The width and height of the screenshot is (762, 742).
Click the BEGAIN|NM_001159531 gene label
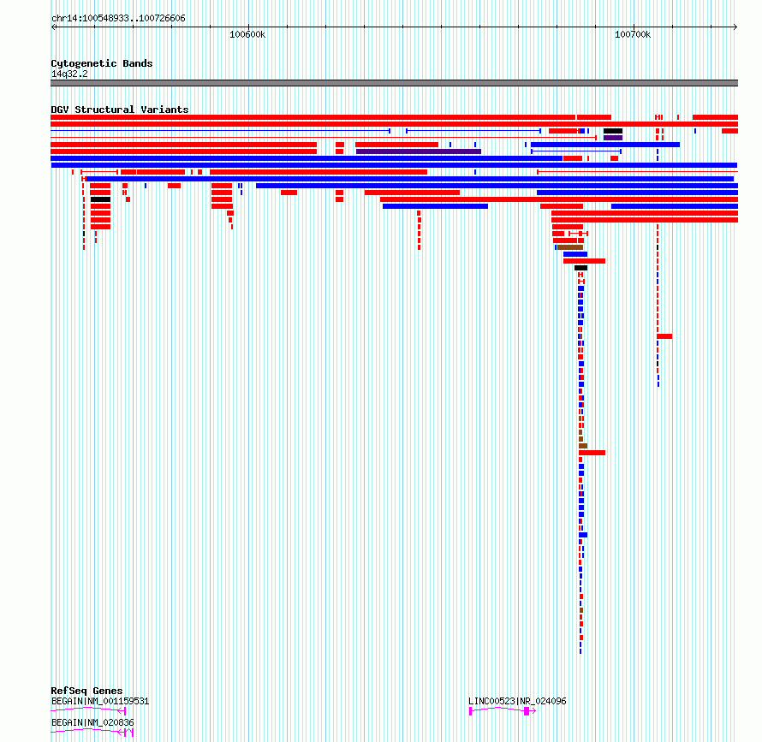(x=100, y=701)
